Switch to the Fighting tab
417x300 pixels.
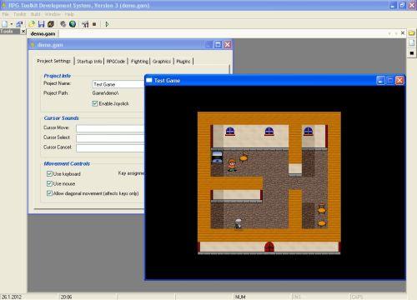[x=139, y=61]
